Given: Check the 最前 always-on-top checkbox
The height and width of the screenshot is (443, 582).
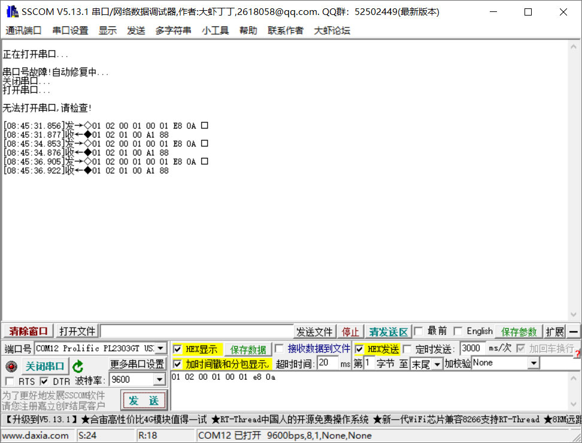Looking at the screenshot, I should click(x=419, y=331).
